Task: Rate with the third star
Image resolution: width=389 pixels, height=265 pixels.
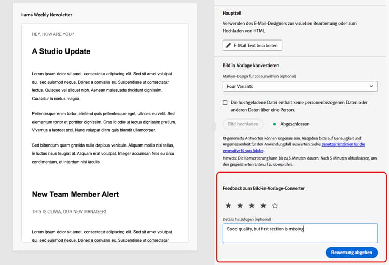Action: (x=252, y=205)
